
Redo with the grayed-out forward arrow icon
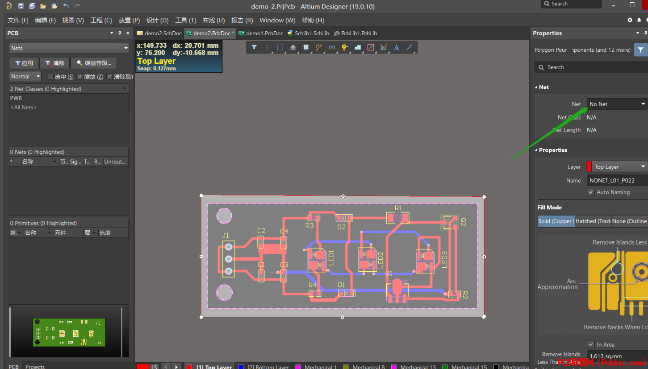coord(77,6)
